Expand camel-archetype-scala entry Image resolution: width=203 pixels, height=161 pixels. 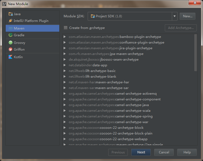(65, 111)
